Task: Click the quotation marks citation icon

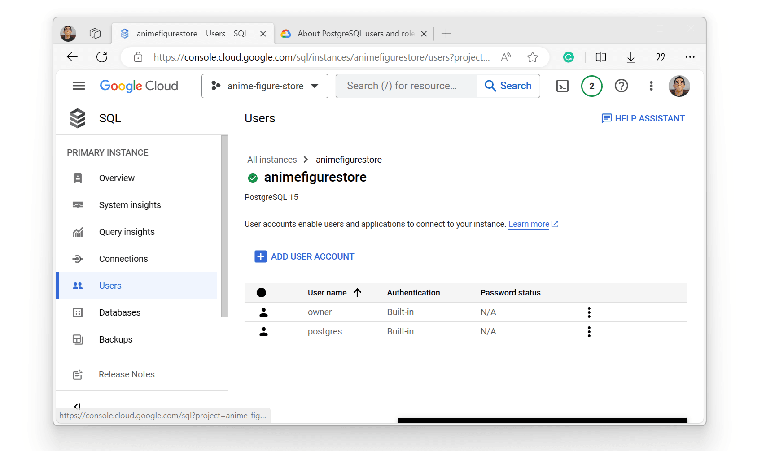Action: 661,56
